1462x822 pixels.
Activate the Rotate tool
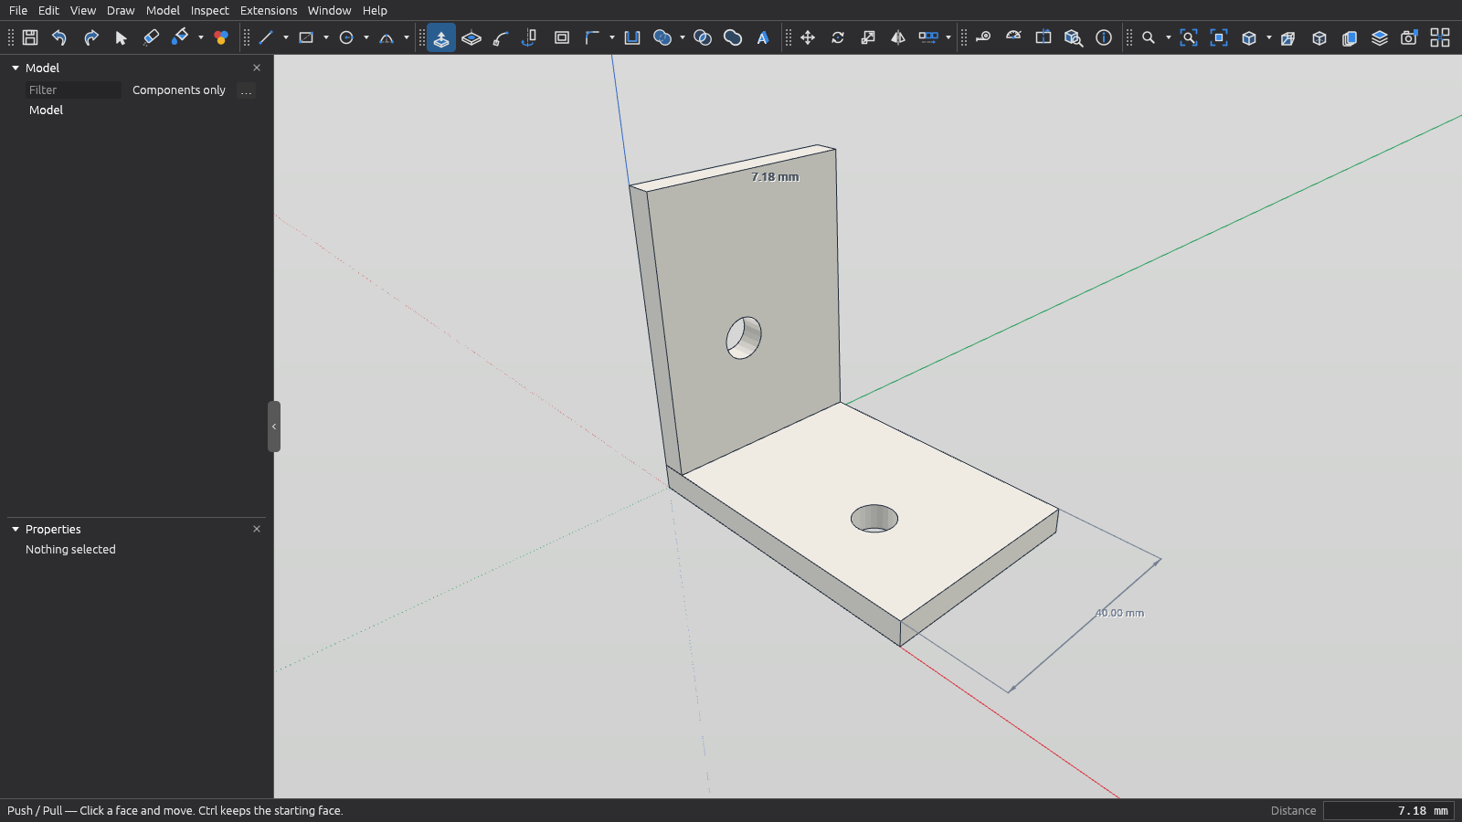(x=838, y=37)
